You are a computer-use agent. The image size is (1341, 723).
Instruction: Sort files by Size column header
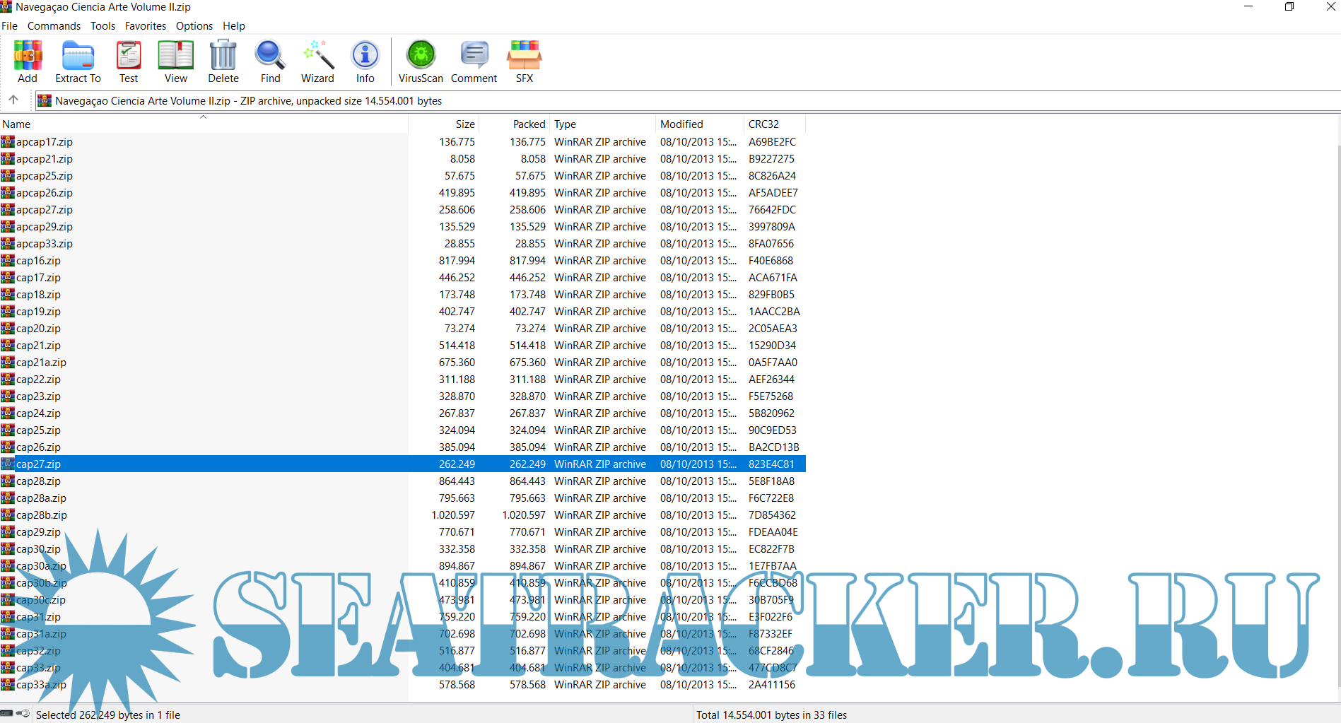pos(464,124)
